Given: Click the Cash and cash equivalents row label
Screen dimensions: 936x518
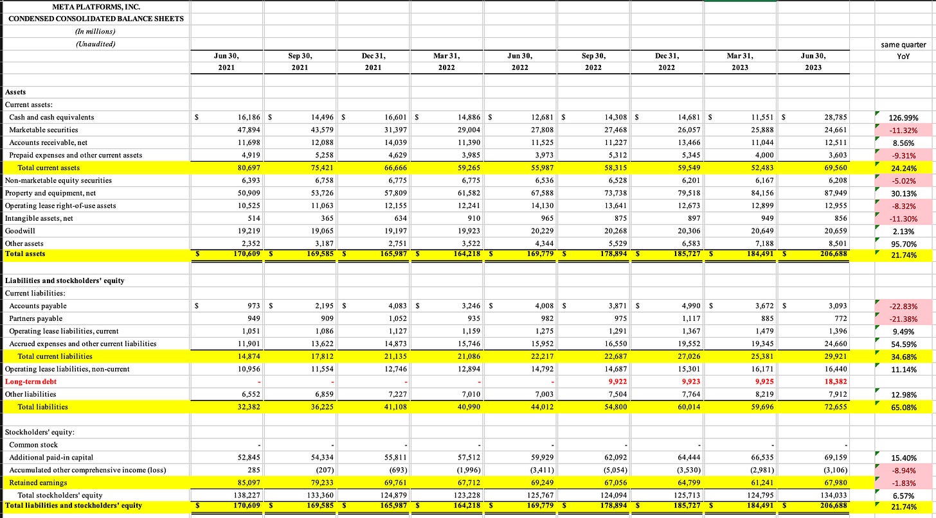Looking at the screenshot, I should 51,117.
